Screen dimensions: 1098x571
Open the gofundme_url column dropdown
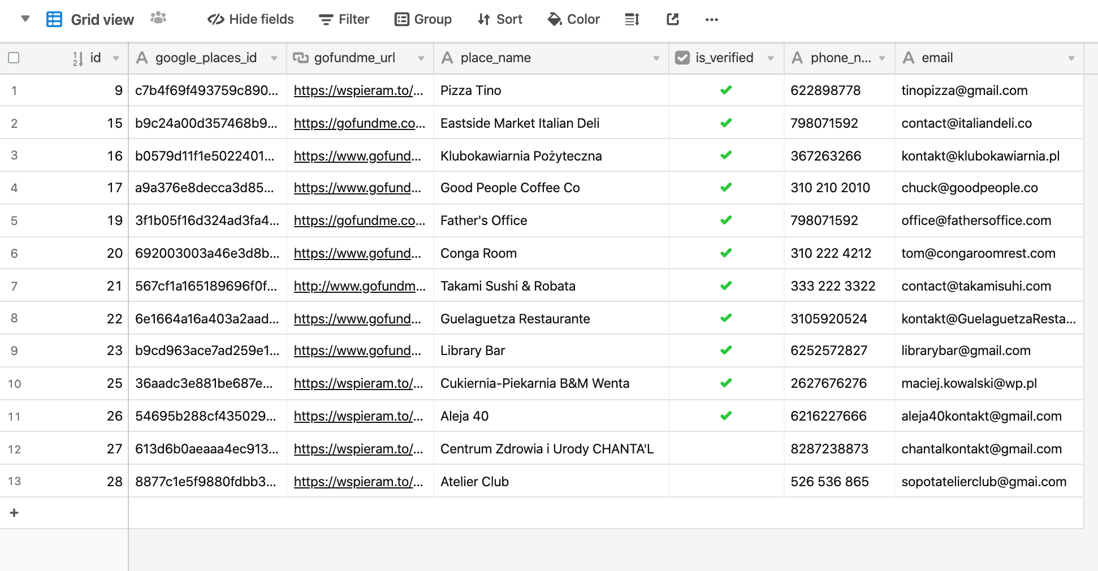(421, 58)
